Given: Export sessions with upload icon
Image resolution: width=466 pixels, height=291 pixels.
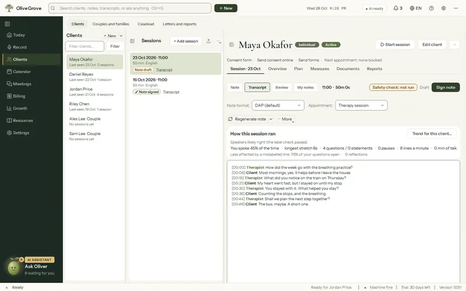Looking at the screenshot, I should (x=209, y=41).
